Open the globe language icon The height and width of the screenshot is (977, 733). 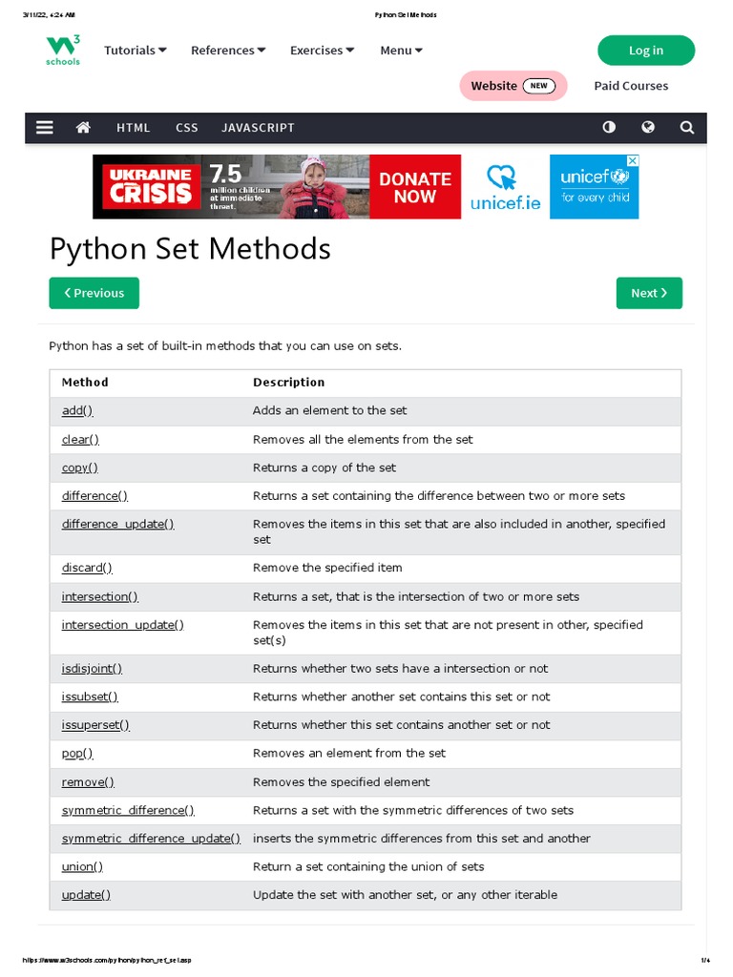pyautogui.click(x=648, y=128)
